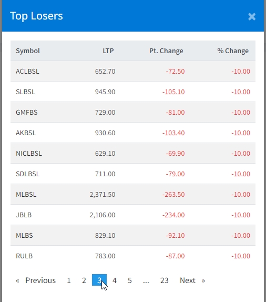Select current page 3 button

point(99,280)
